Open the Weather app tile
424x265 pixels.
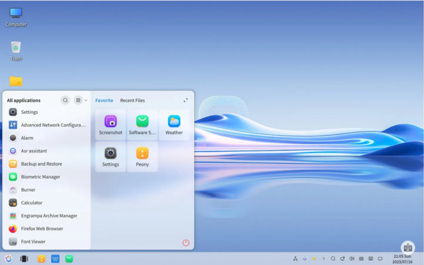(x=174, y=125)
